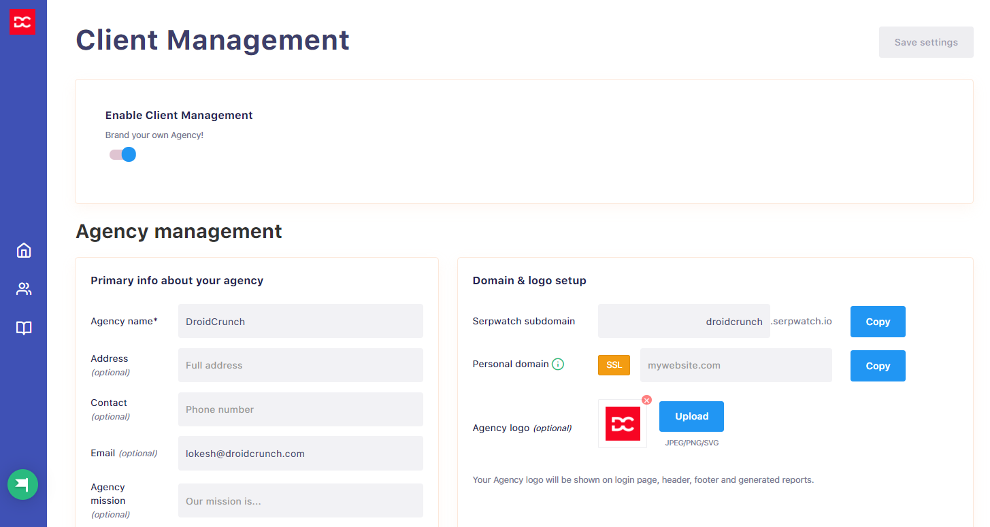This screenshot has width=990, height=527.
Task: Click the Full address input field
Action: point(300,365)
